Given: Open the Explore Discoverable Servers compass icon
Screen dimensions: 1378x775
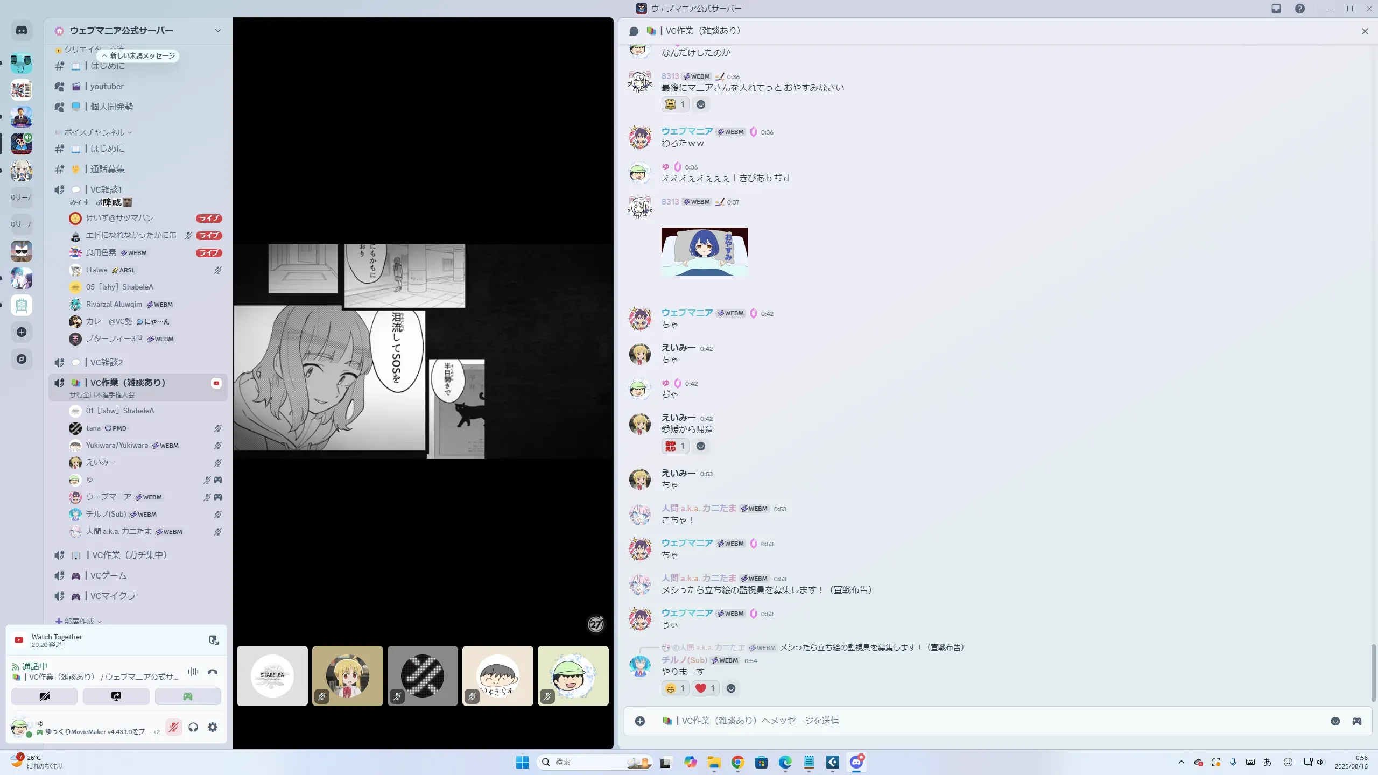Looking at the screenshot, I should pos(22,359).
